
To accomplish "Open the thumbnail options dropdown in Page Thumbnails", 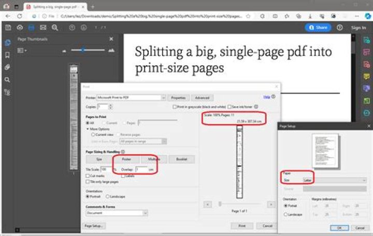I will [22, 50].
